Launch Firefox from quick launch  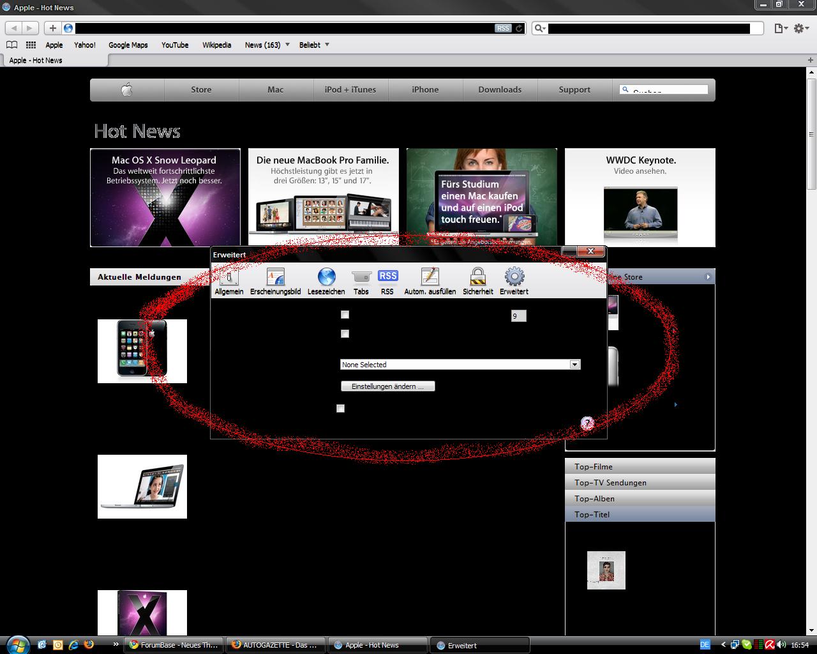coord(89,645)
